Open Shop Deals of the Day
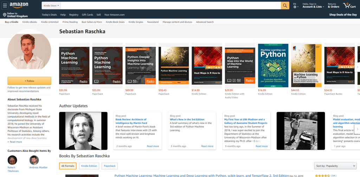Screen dimensions: 360x177 (343, 15)
